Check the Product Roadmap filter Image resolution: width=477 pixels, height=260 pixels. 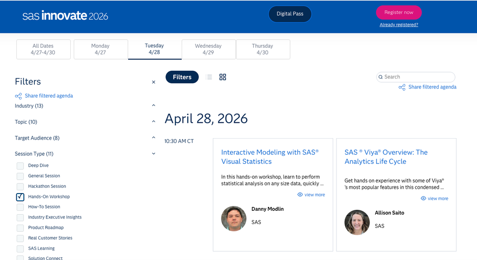(20, 228)
